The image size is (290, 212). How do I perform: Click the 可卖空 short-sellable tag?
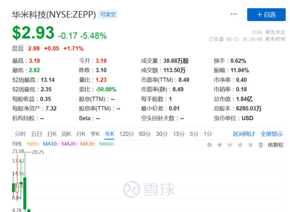click(108, 14)
